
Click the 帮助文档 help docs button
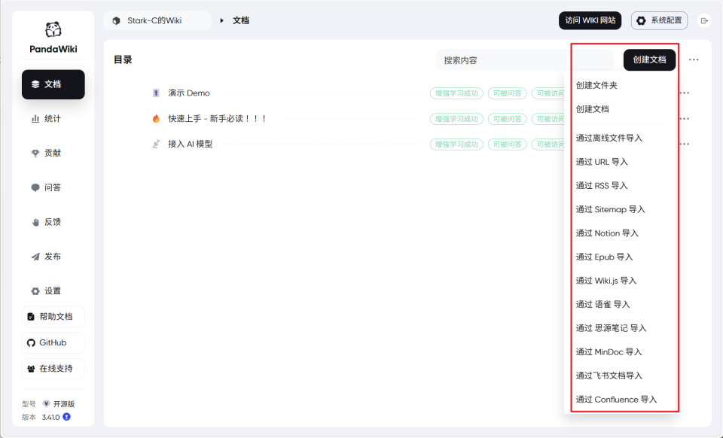click(x=53, y=317)
